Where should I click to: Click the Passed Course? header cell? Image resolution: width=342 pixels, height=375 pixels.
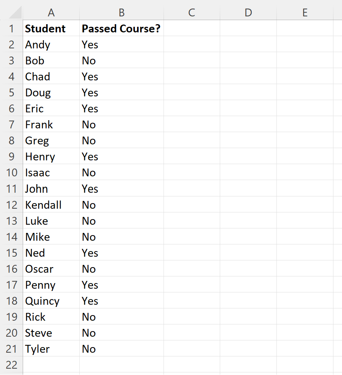[x=121, y=29]
